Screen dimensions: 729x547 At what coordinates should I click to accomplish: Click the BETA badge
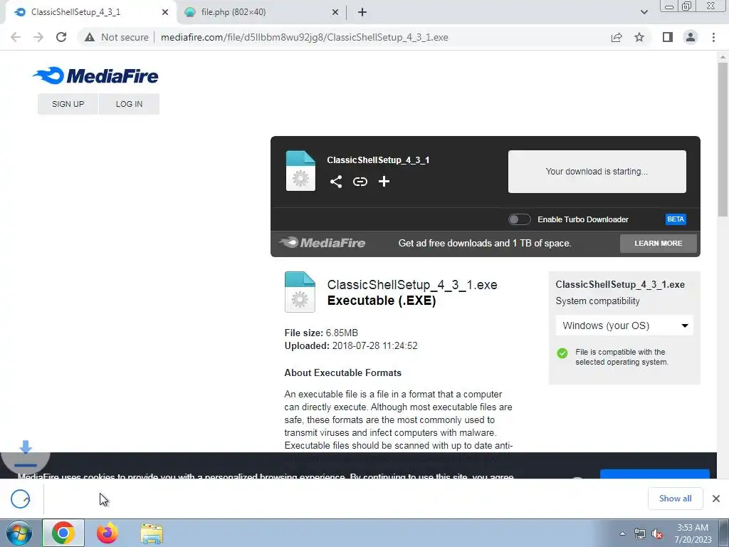(676, 219)
